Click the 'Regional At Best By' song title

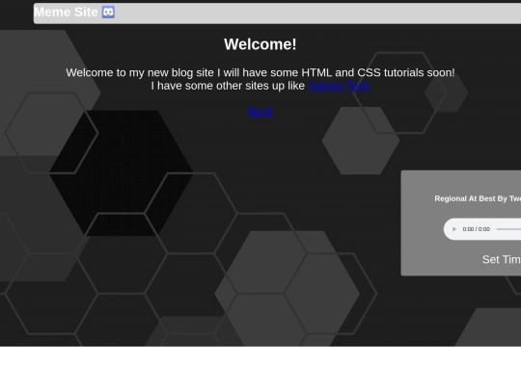(x=478, y=198)
